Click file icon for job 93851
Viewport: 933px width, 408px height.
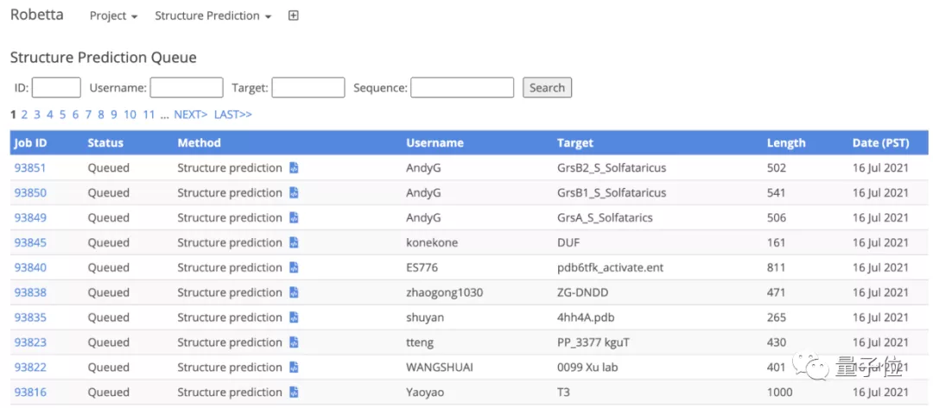point(294,168)
